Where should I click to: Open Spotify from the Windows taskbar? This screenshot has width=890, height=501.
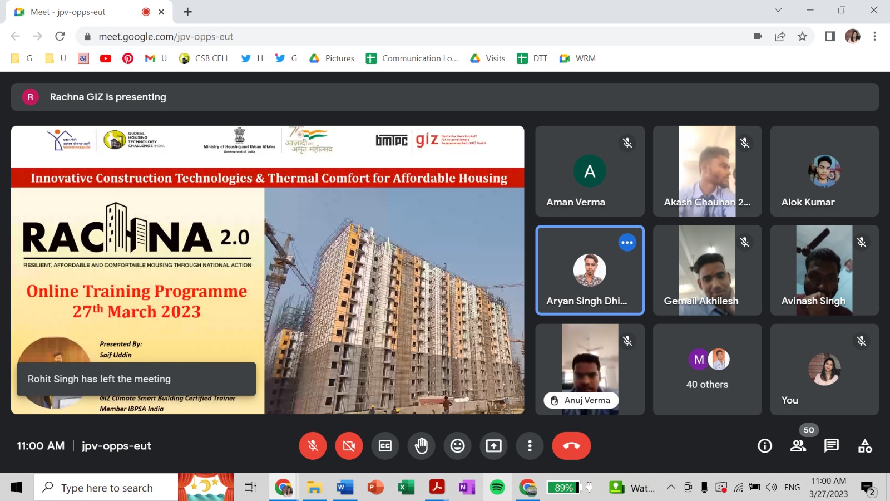tap(497, 488)
